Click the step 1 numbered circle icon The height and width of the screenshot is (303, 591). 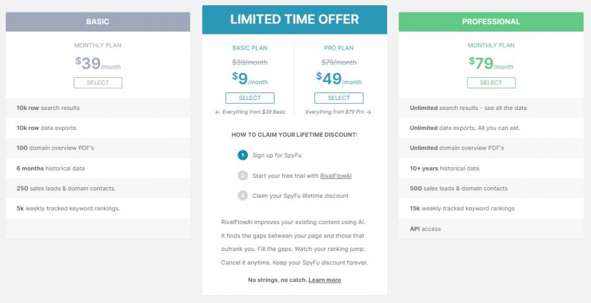click(x=243, y=155)
